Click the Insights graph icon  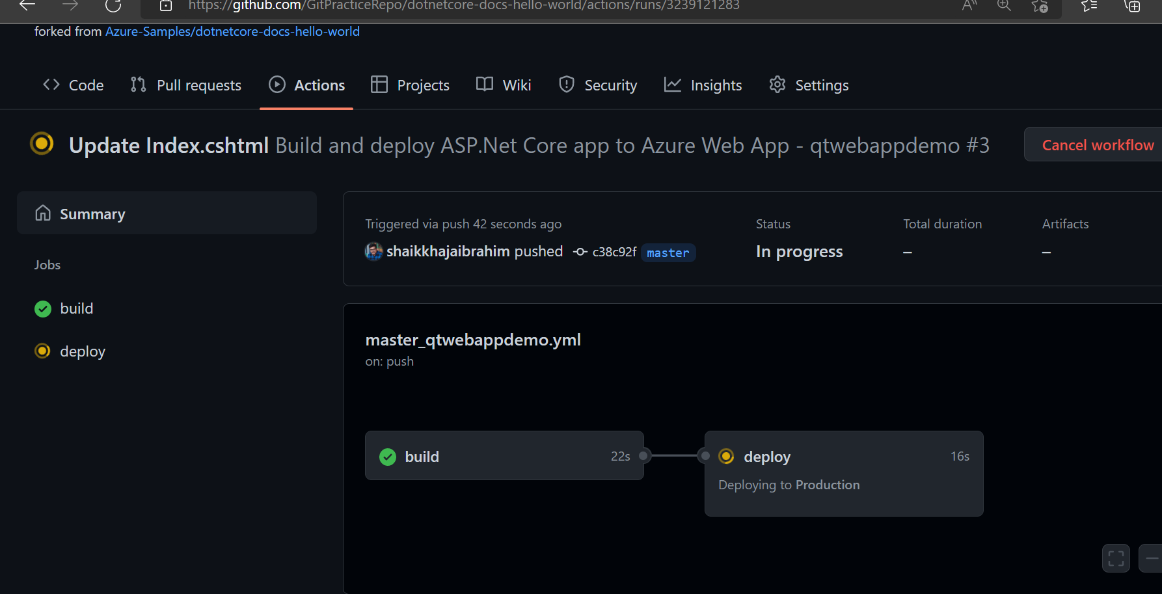pos(671,85)
